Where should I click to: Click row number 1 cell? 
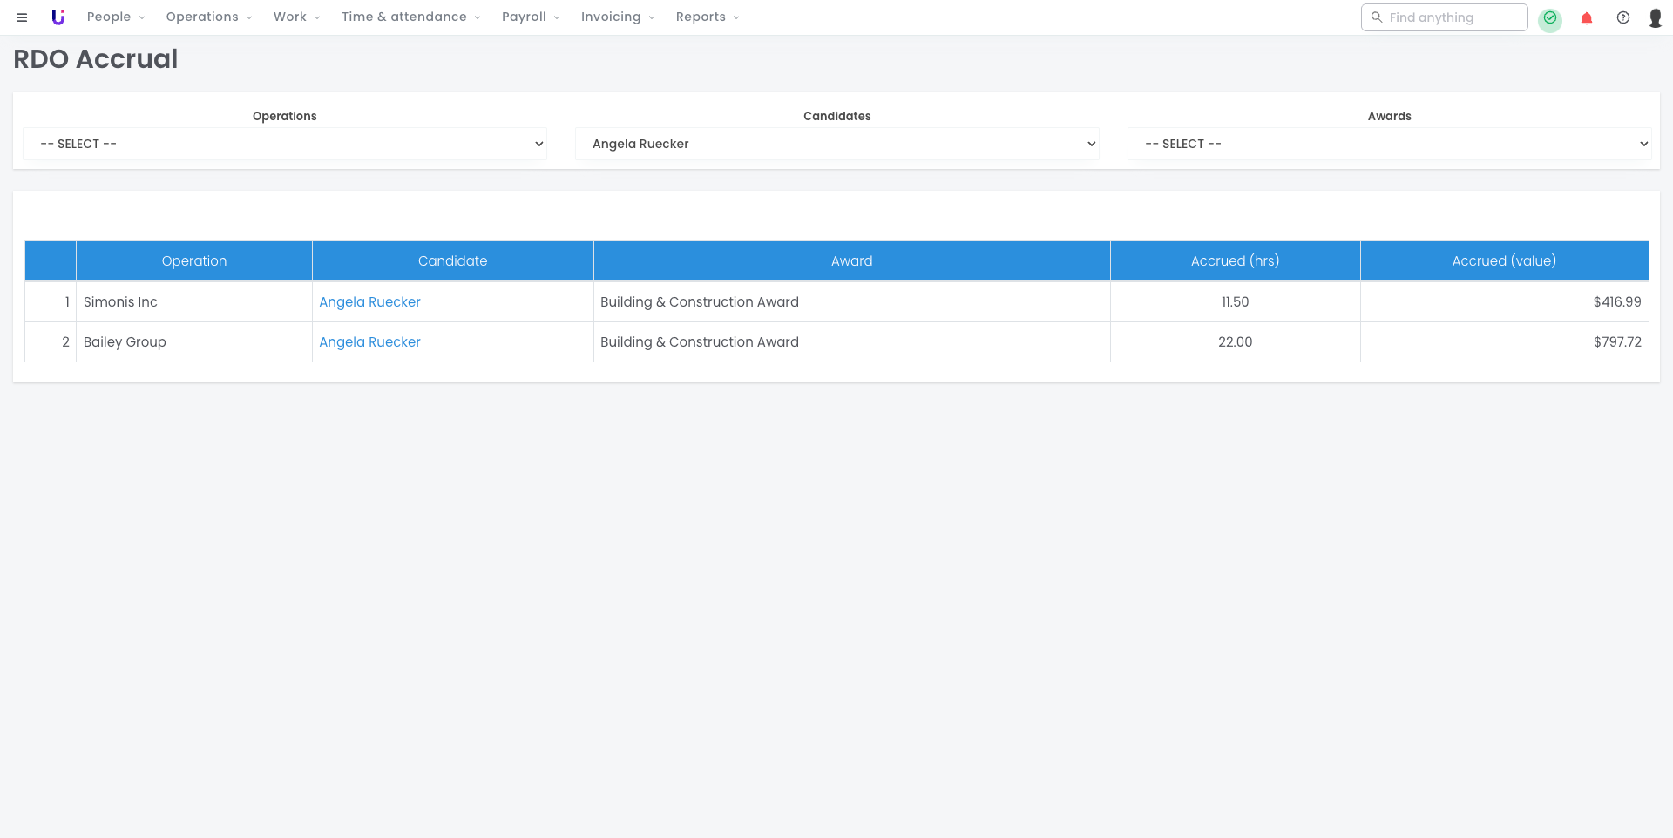click(51, 302)
